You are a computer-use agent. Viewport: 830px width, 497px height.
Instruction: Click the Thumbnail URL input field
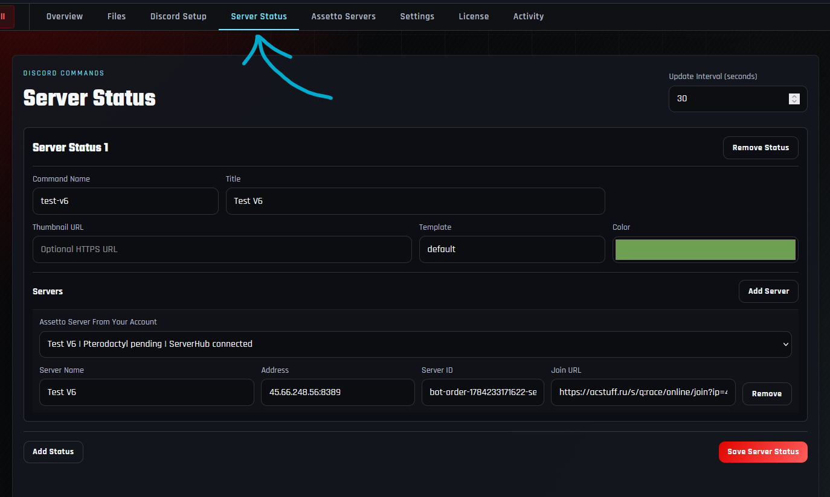(x=222, y=249)
